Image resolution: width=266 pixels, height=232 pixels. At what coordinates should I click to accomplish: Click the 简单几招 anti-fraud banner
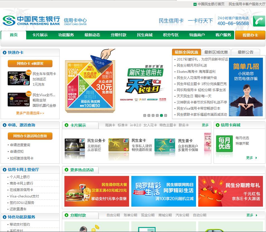(246, 87)
